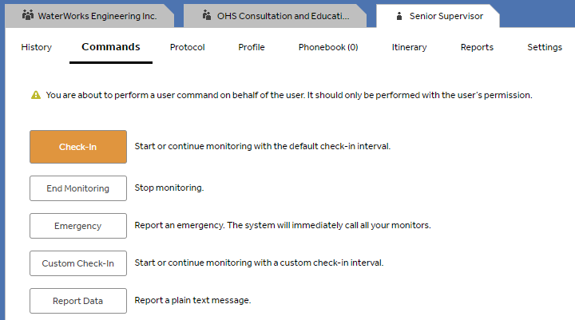The width and height of the screenshot is (575, 320).
Task: Click the yellow warning triangle icon
Action: click(x=36, y=96)
